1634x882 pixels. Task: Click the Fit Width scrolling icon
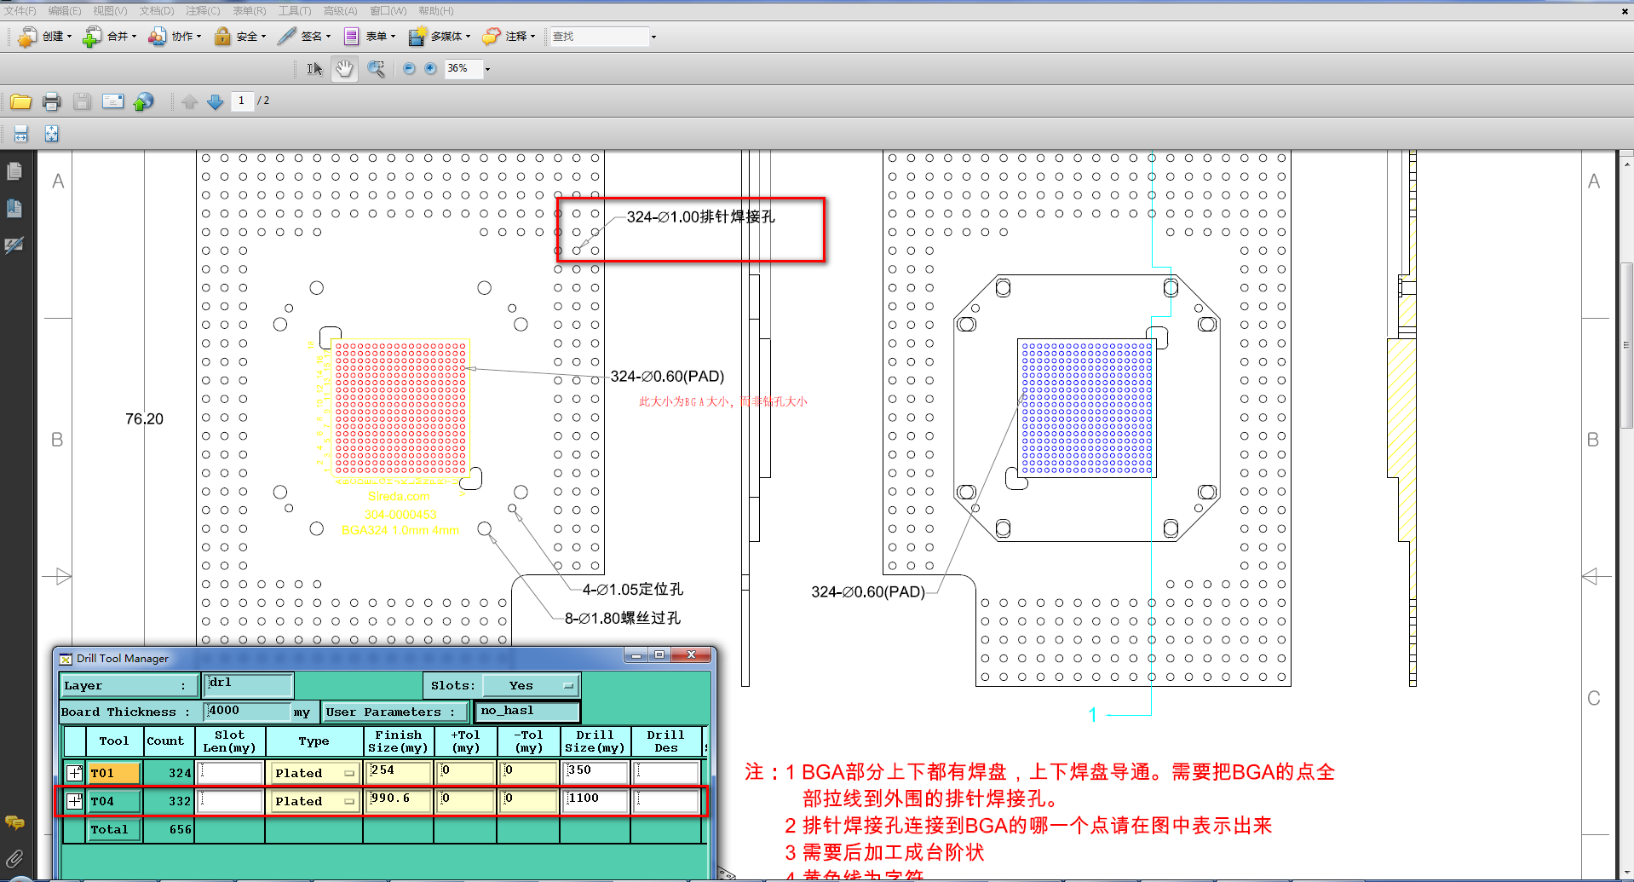point(21,134)
